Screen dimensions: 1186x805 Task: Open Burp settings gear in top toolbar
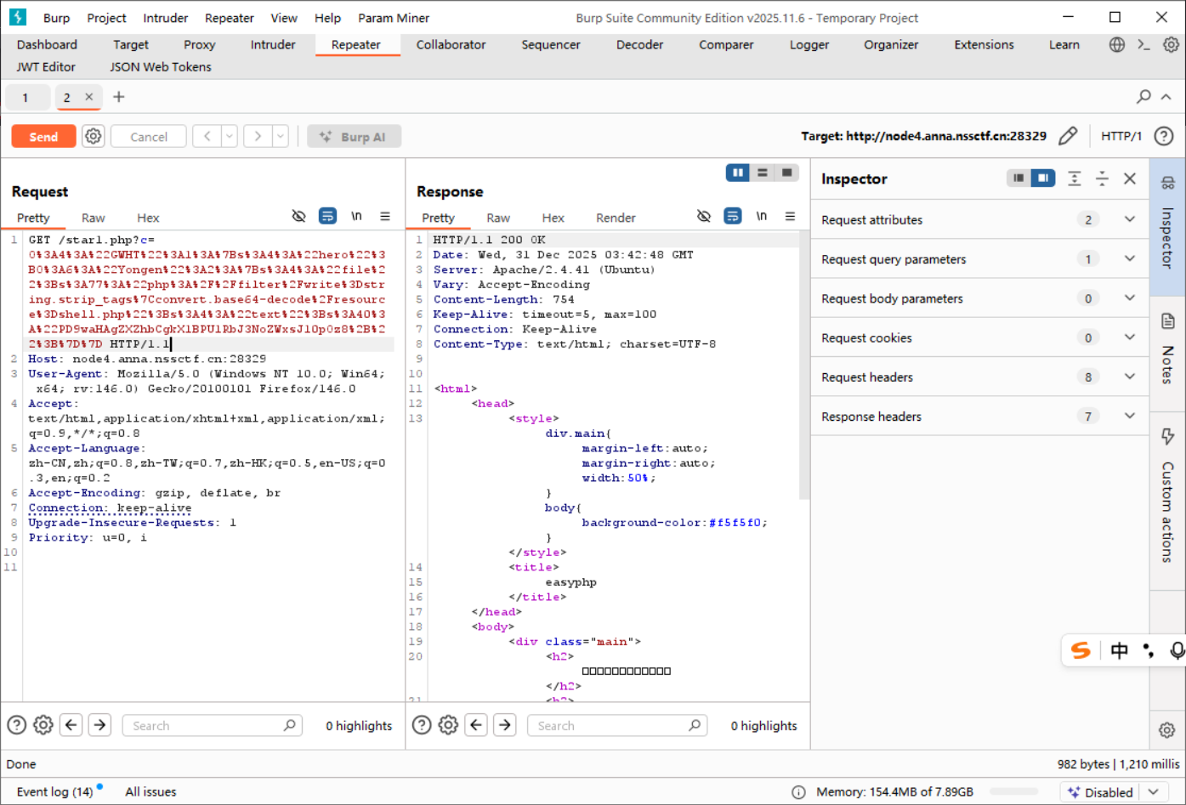(1171, 45)
